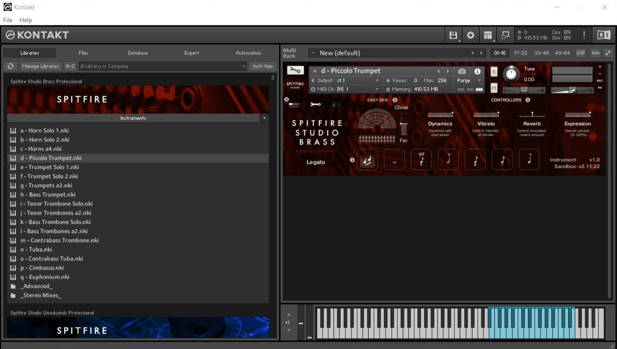Click the instrument snapshot camera icon
617x349 pixels.
tap(461, 71)
